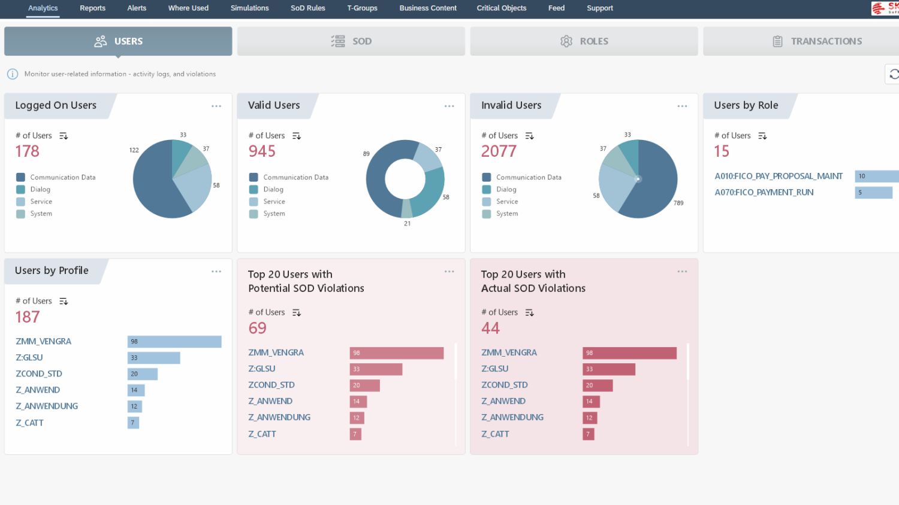Viewport: 899px width, 505px height.
Task: Switch to the ROLES tab
Action: click(x=584, y=41)
